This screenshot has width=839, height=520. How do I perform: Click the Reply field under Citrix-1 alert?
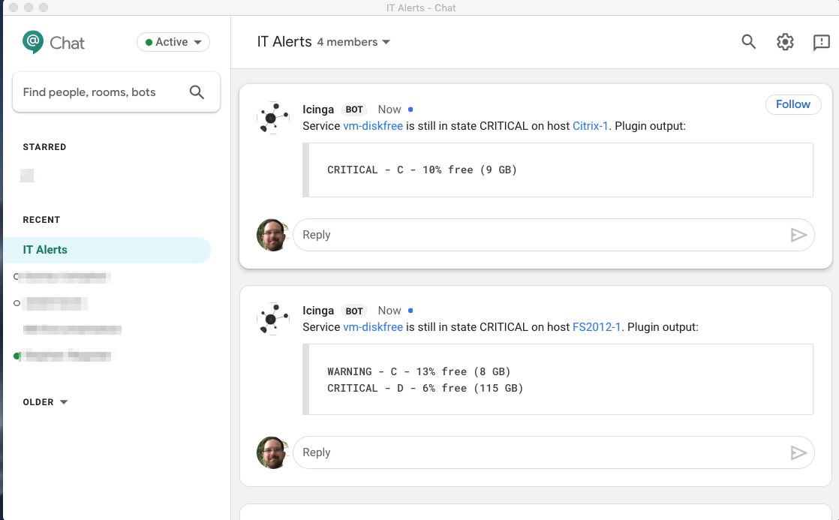coord(553,235)
